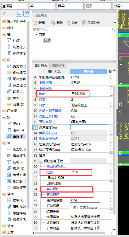Viewport: 129px width, 237px height.
Task: Click the list view icon in navigation header
Action: (19, 13)
